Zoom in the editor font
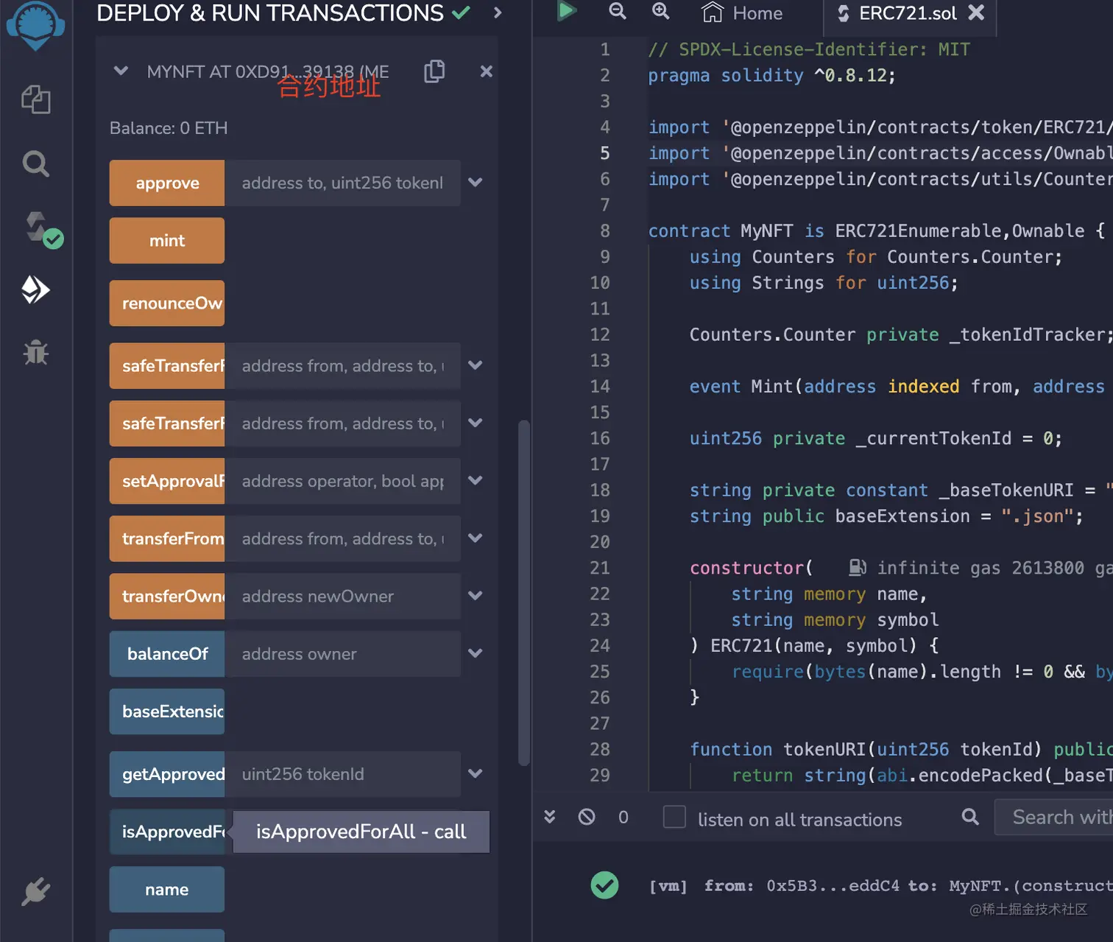 661,11
